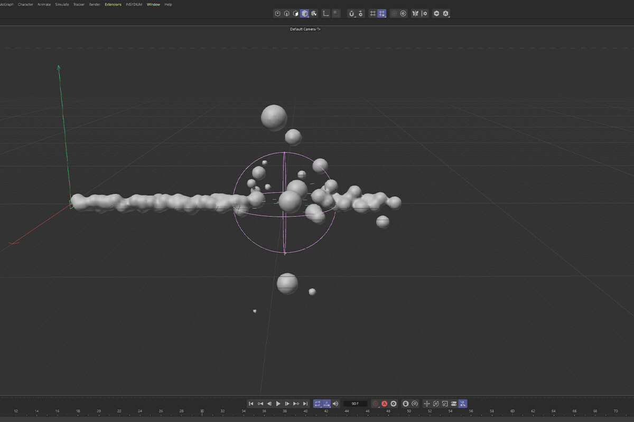The image size is (634, 422).
Task: Click the red record keyframe icon
Action: [376, 404]
